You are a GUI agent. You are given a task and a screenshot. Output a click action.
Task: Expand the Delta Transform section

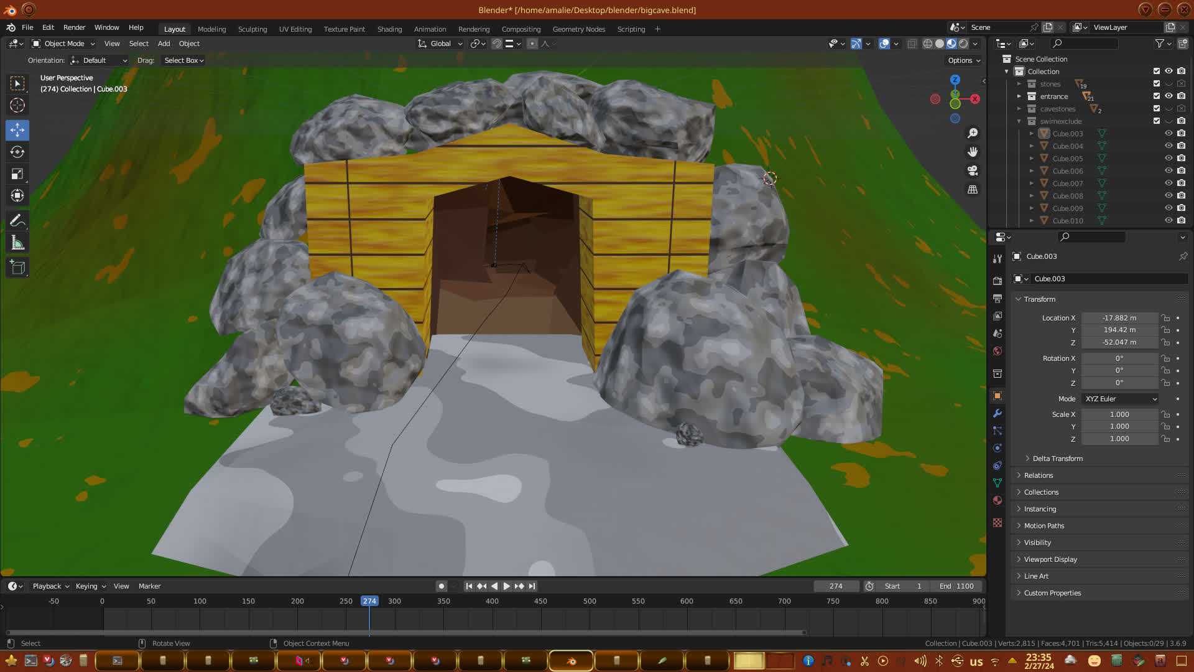click(1057, 459)
